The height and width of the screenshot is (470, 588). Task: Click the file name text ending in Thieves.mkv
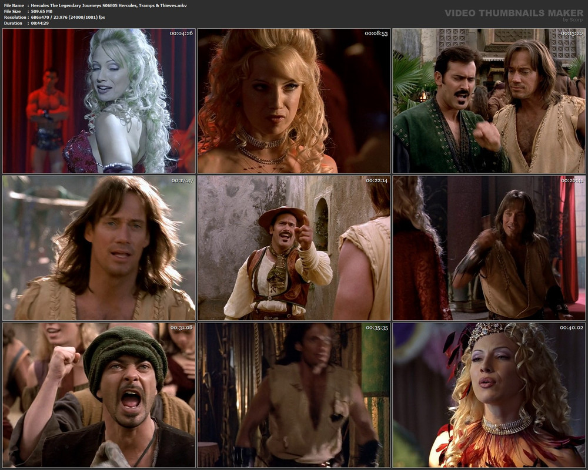coord(109,6)
